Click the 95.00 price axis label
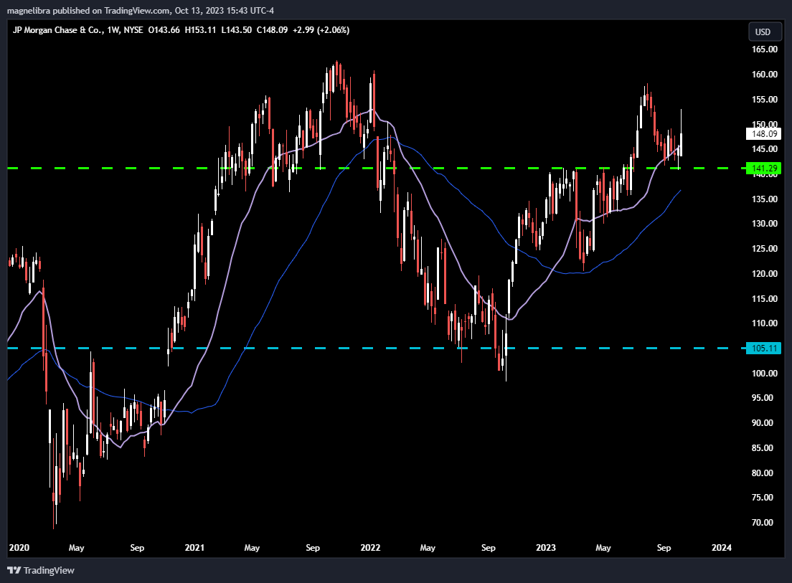 tap(763, 398)
